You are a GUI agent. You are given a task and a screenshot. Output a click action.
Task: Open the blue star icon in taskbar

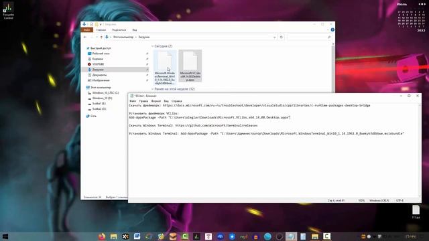[x=232, y=236]
